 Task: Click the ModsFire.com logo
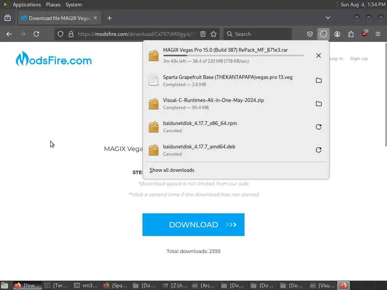54,59
